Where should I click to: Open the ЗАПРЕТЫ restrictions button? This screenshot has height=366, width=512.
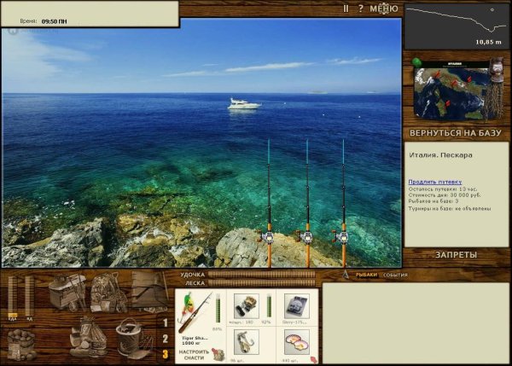pyautogui.click(x=457, y=255)
